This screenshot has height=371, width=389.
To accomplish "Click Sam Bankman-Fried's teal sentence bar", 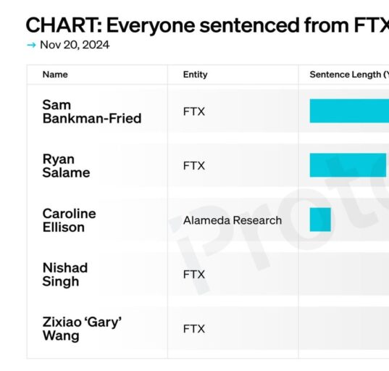I will click(349, 111).
